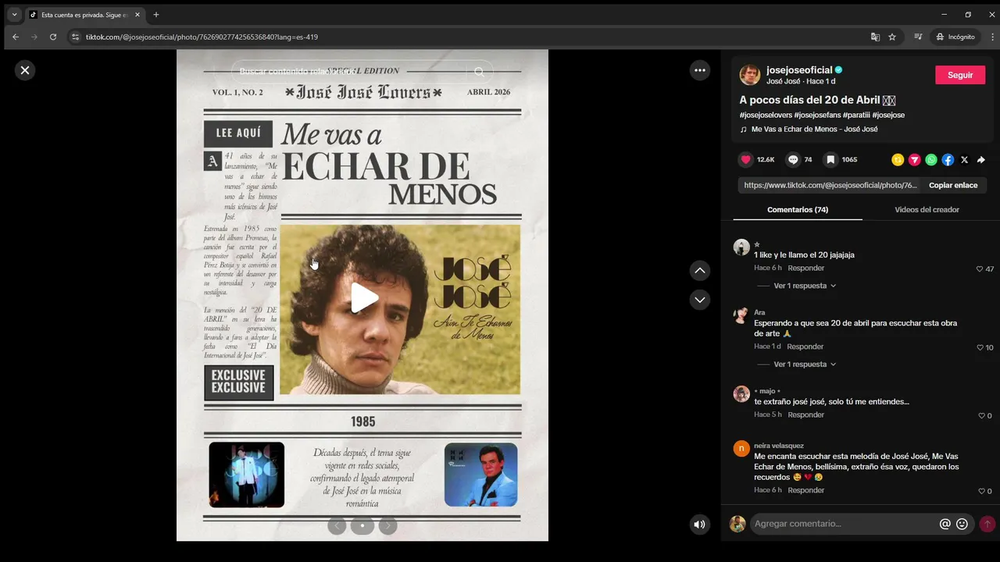Image resolution: width=1000 pixels, height=562 pixels.
Task: Open neira velasquez's profile avatar
Action: [x=741, y=448]
